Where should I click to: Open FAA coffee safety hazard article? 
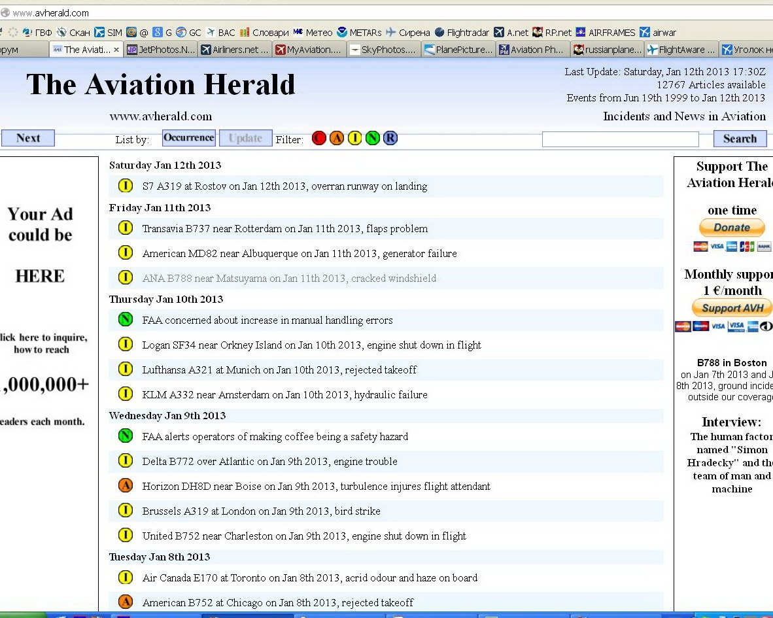[x=275, y=437]
